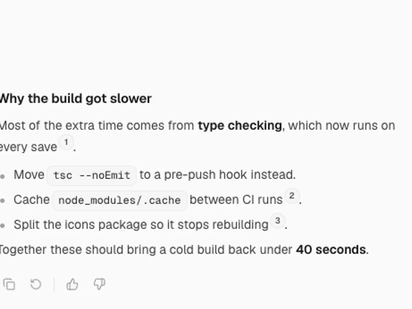Click the word 'Move' in first bullet
The height and width of the screenshot is (309, 412).
pos(29,175)
